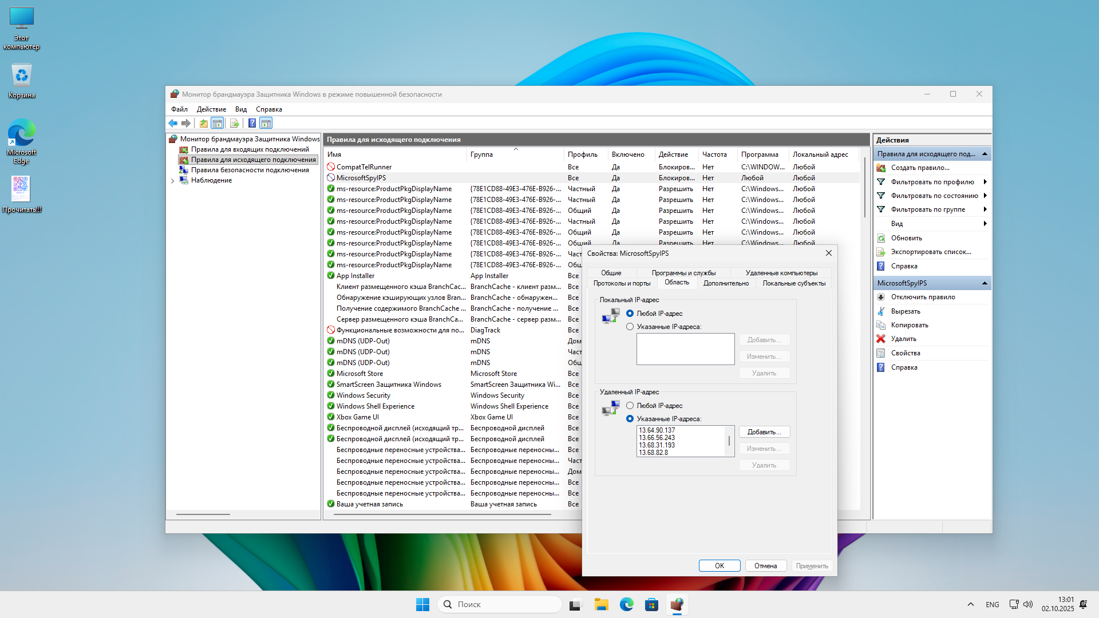Open the Действие menu
This screenshot has width=1099, height=618.
[211, 109]
